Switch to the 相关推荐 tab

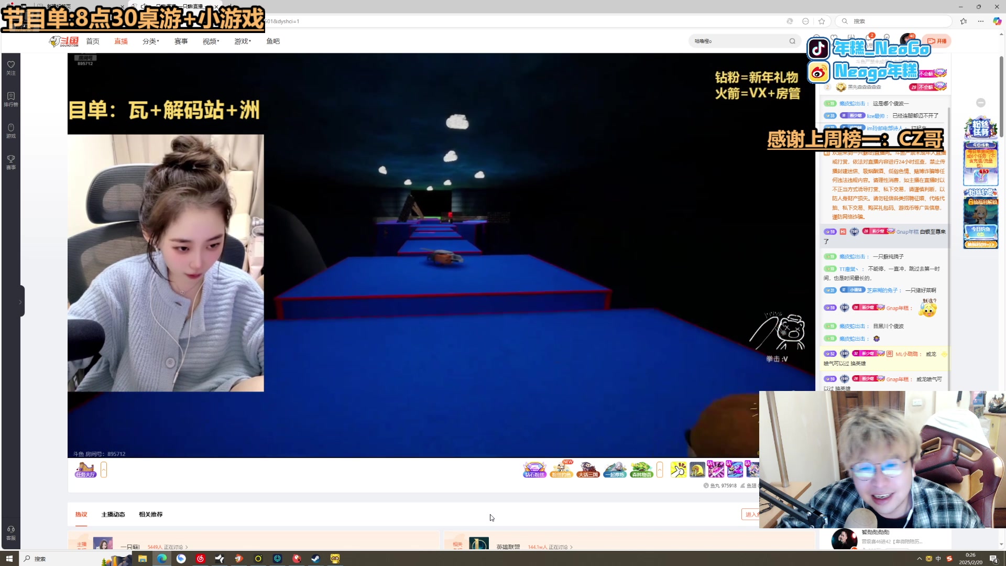pyautogui.click(x=151, y=514)
